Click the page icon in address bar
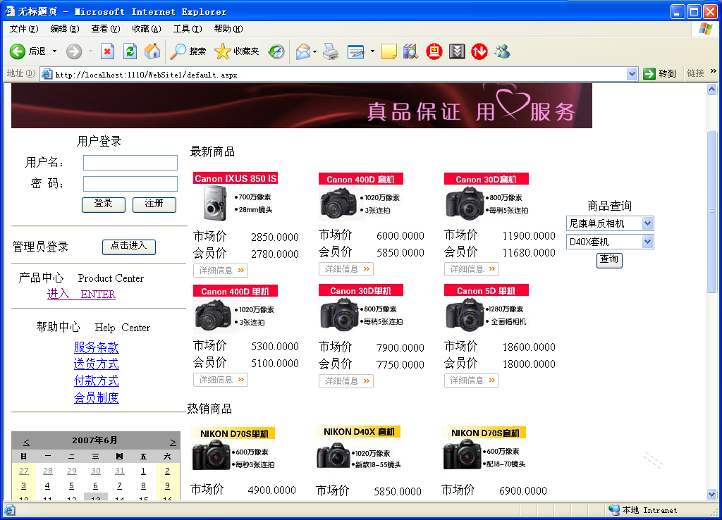Viewport: 722px width, 520px height. (47, 74)
